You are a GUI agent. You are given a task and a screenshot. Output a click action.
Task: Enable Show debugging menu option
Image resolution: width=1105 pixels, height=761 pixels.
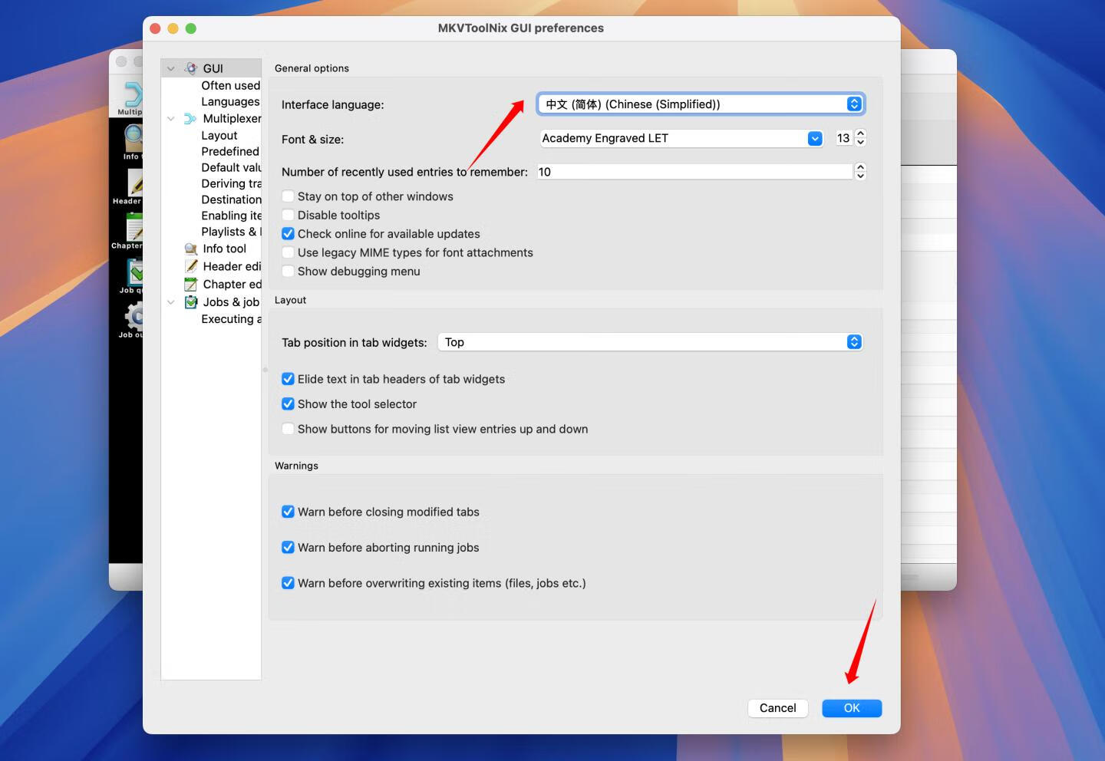click(x=289, y=272)
